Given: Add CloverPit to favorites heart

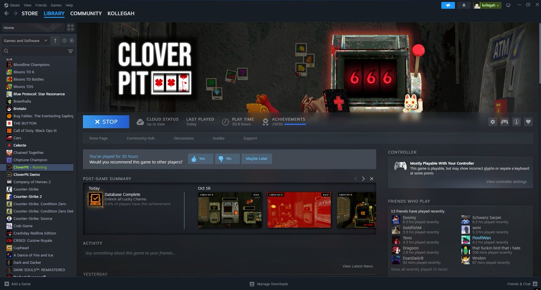Looking at the screenshot, I should (x=528, y=122).
